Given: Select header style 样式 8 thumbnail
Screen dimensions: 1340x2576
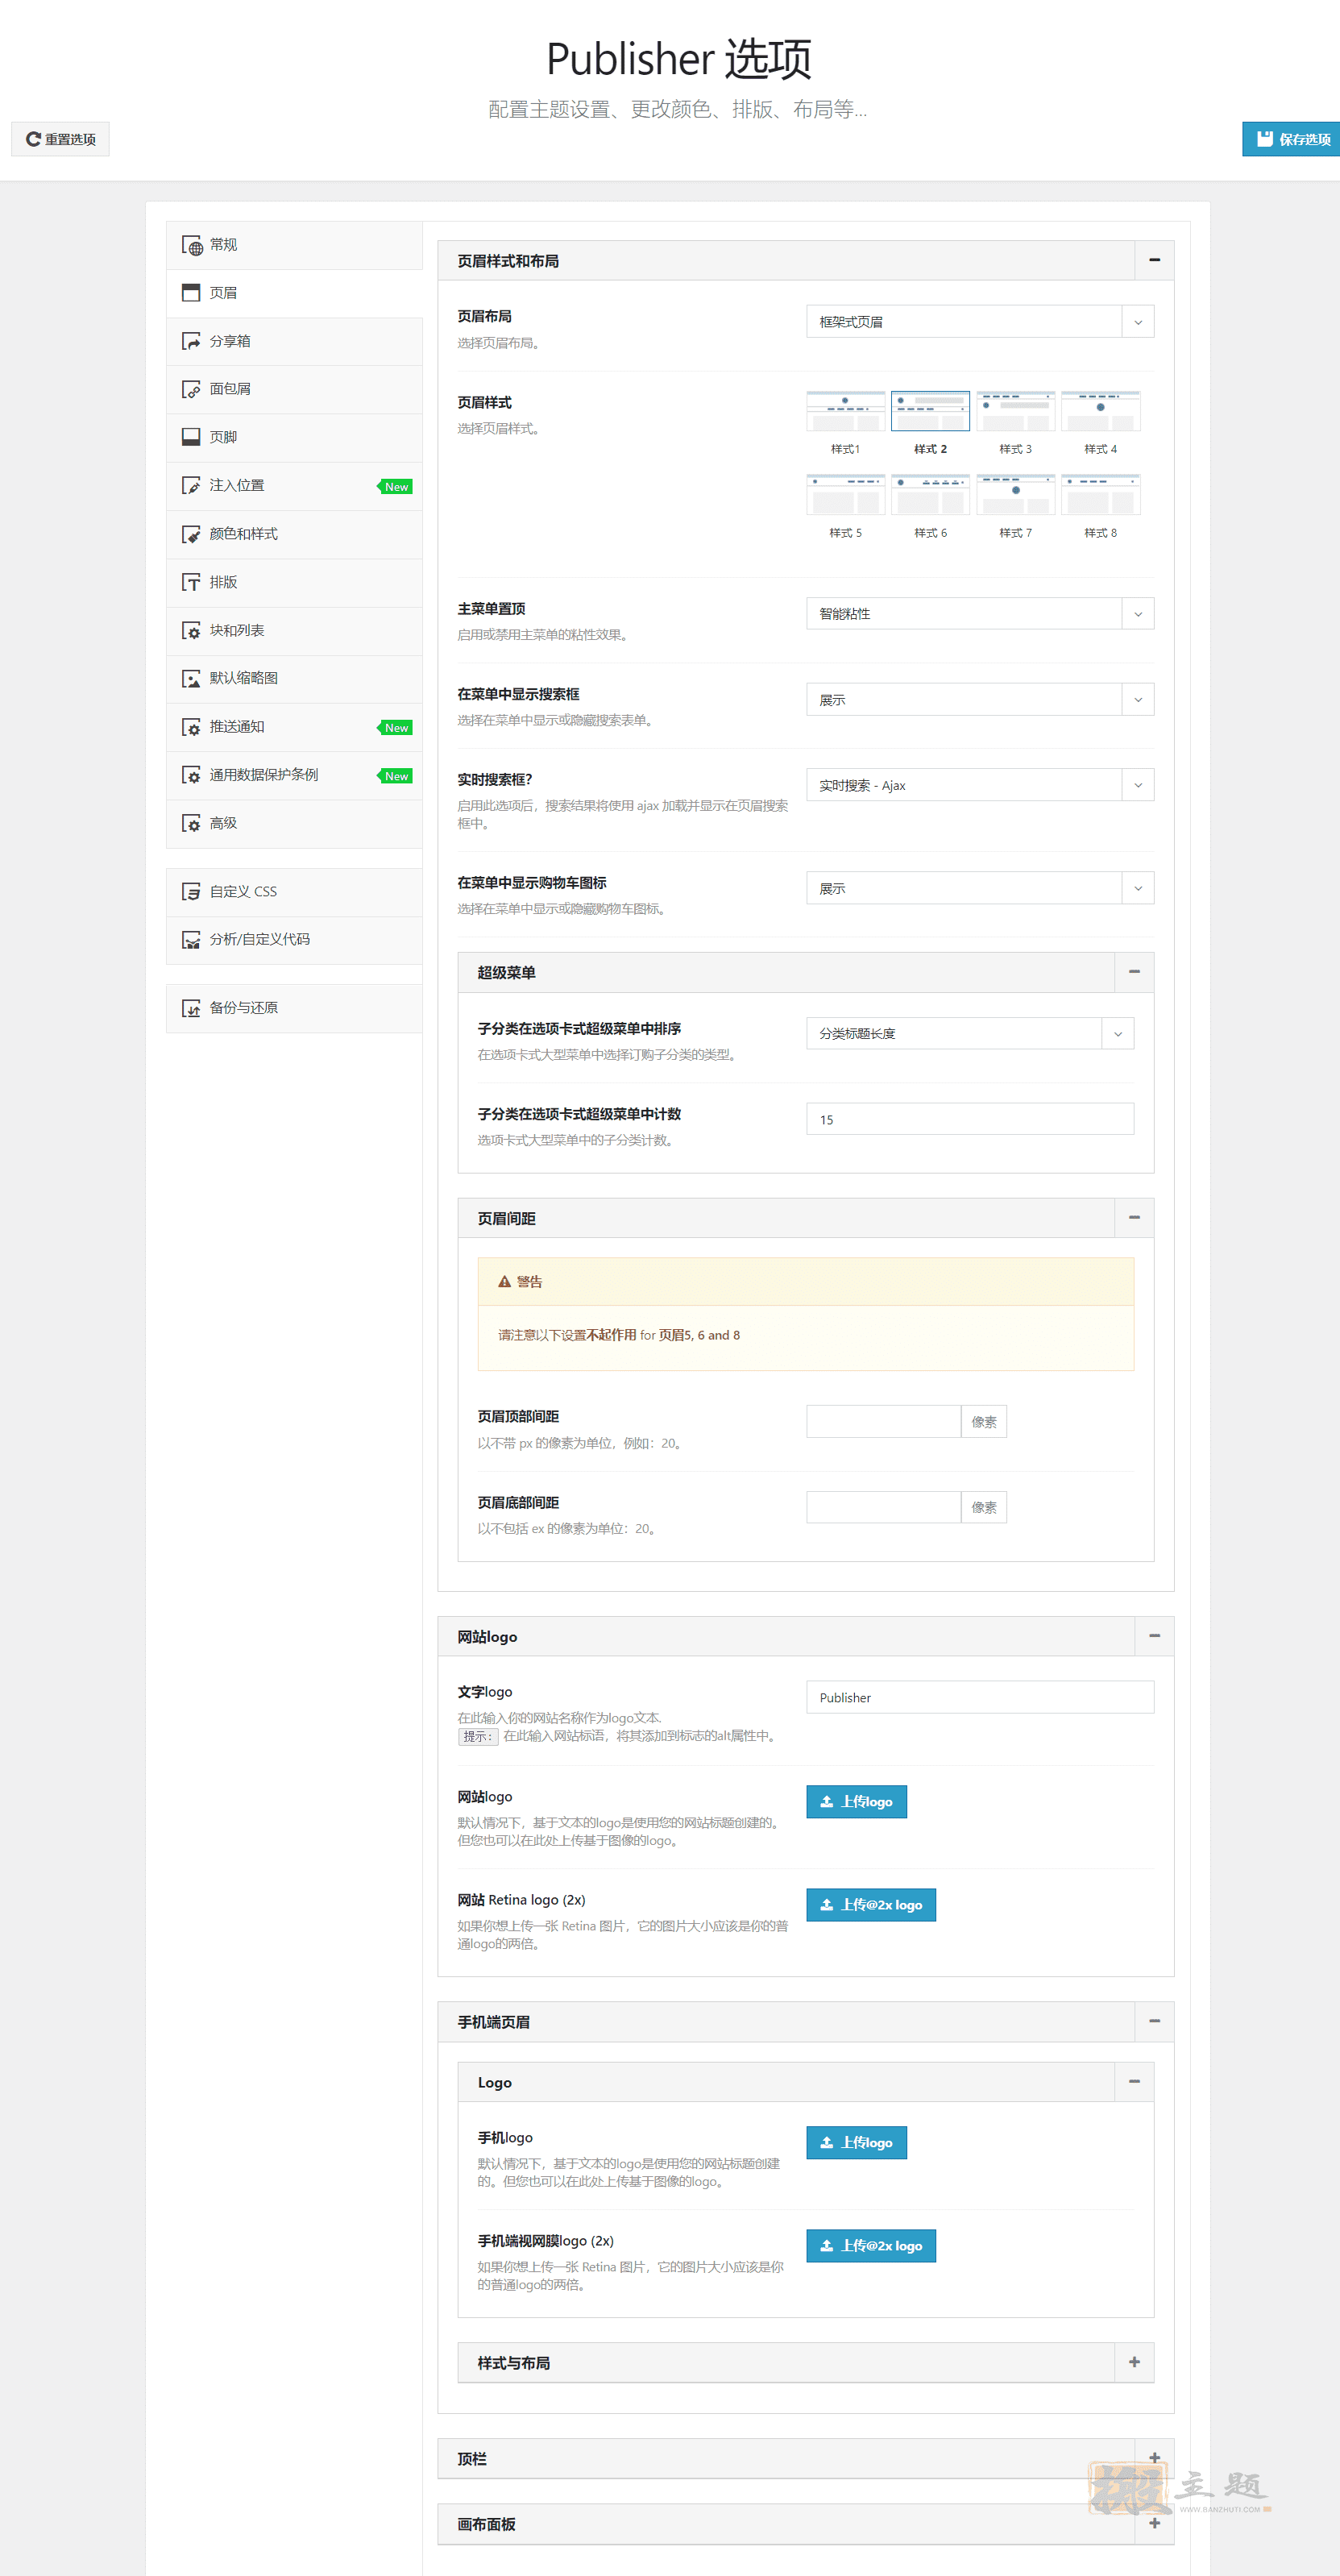Looking at the screenshot, I should 1101,495.
